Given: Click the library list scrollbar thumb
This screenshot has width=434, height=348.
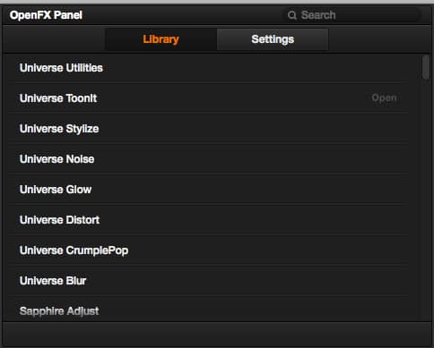Looking at the screenshot, I should tap(426, 68).
